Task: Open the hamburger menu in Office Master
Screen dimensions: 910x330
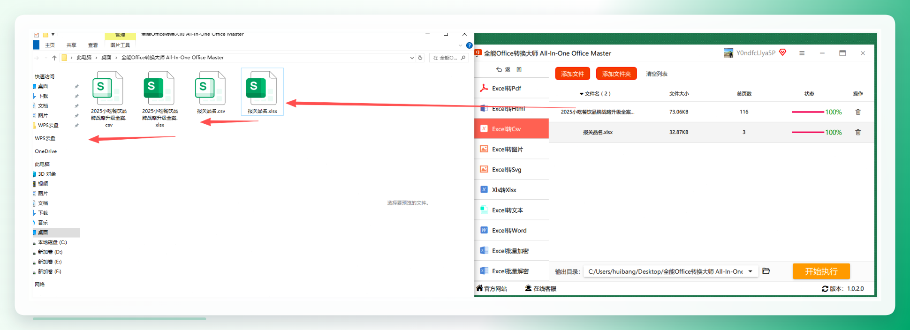Action: coord(802,53)
